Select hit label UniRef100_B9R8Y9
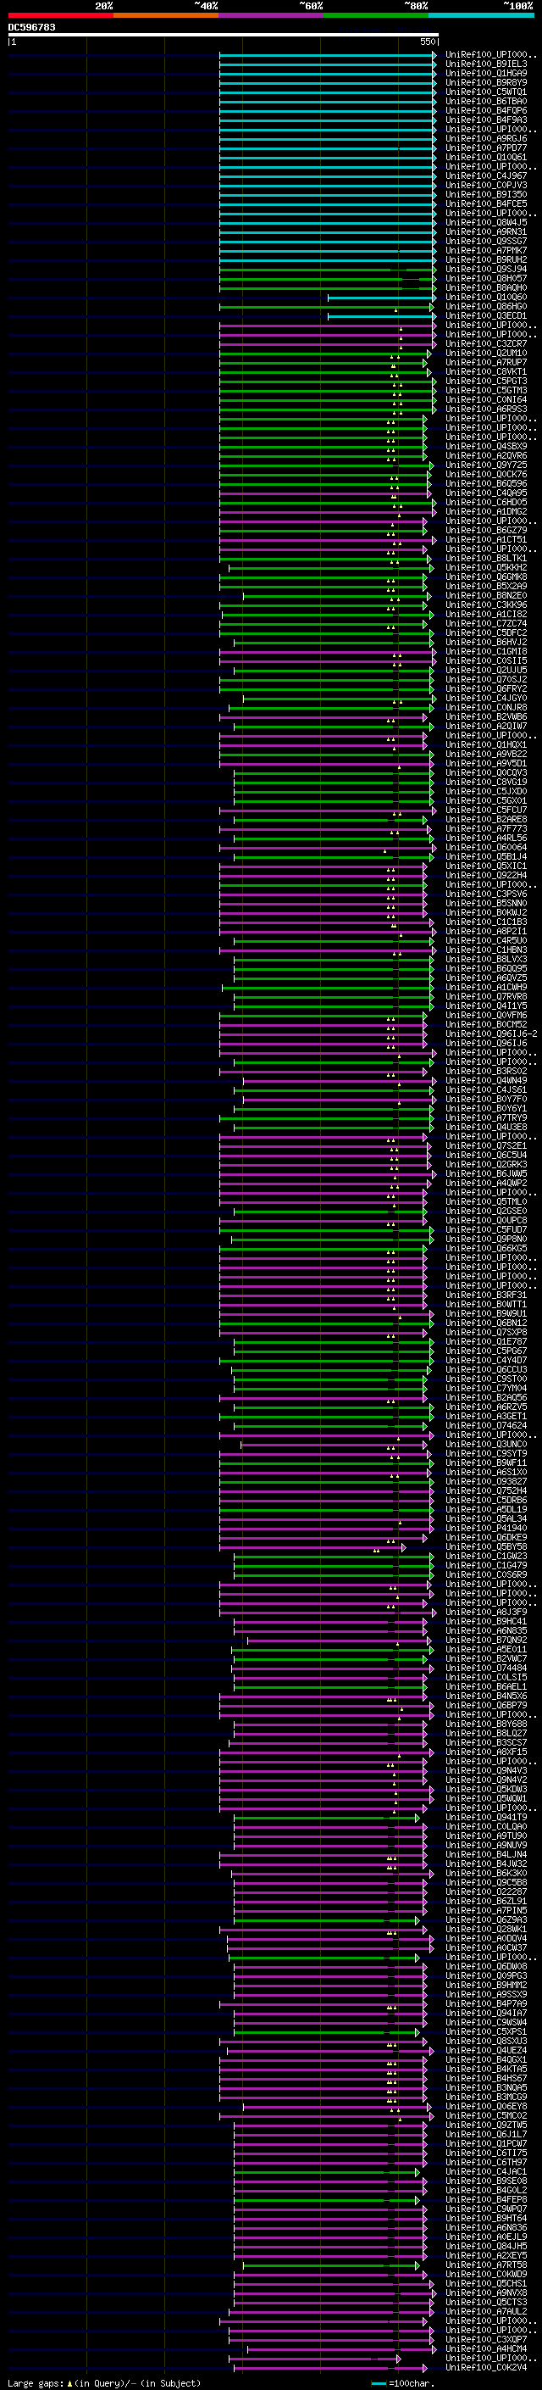 pos(486,82)
